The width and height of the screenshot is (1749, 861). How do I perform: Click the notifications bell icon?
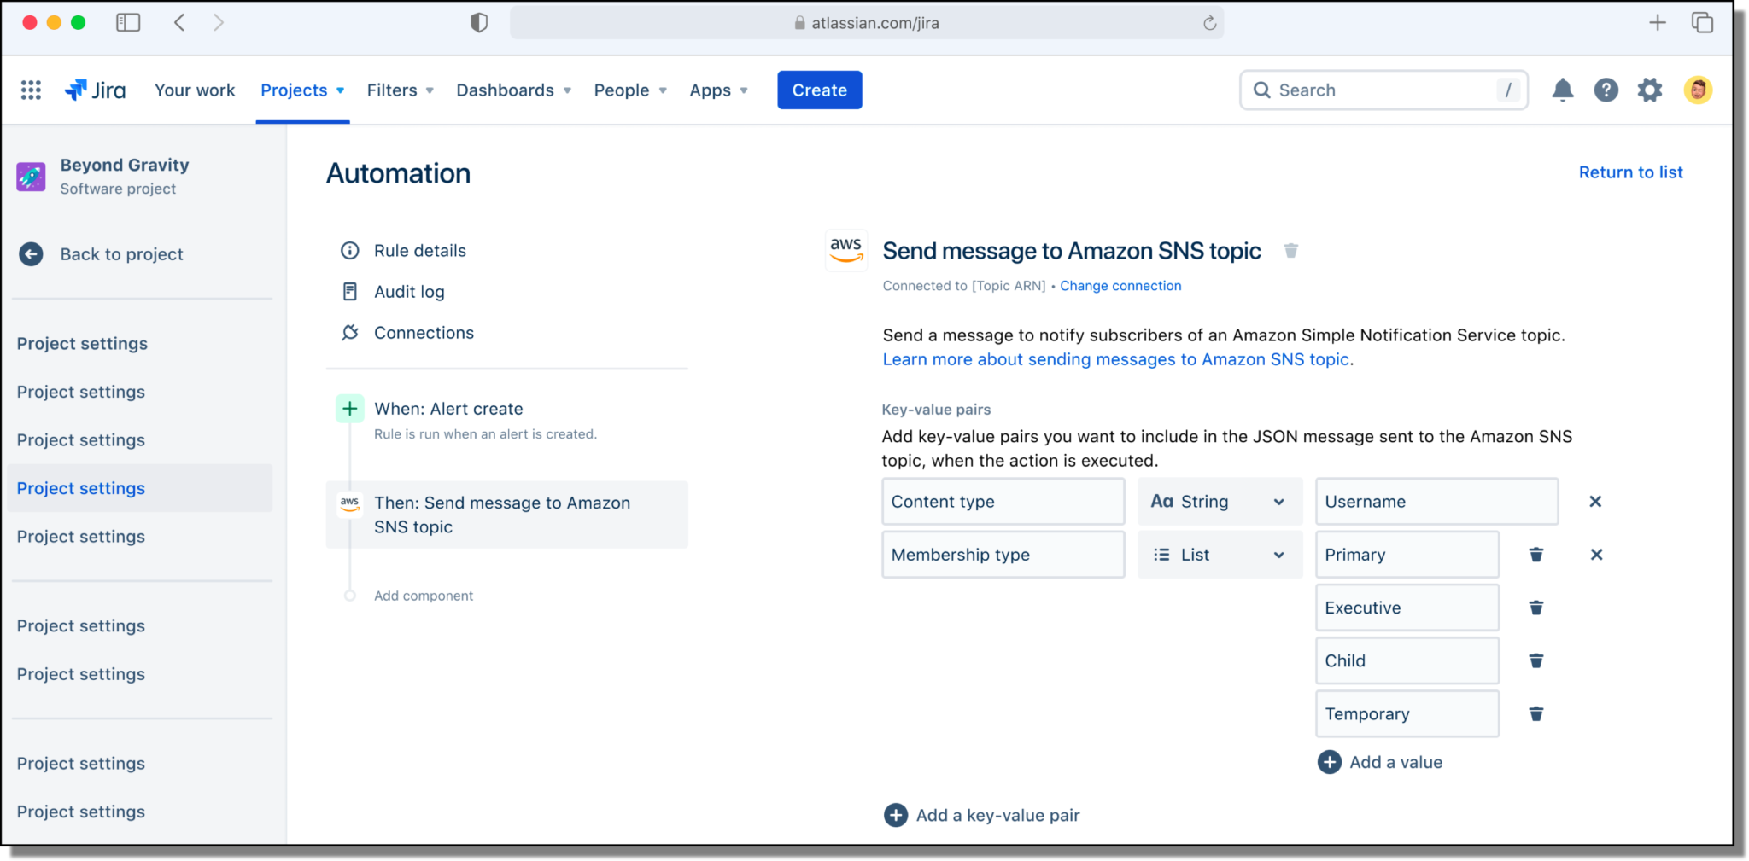tap(1562, 90)
